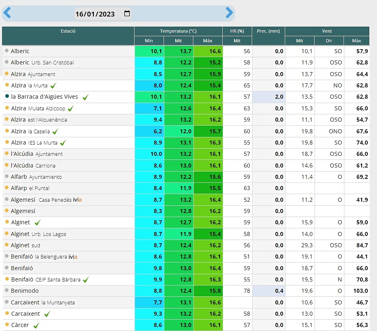The width and height of the screenshot is (377, 331).
Task: Click the green check mark next to Càrcer
Action: pyautogui.click(x=36, y=325)
